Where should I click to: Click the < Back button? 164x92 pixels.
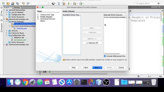click(85, 67)
